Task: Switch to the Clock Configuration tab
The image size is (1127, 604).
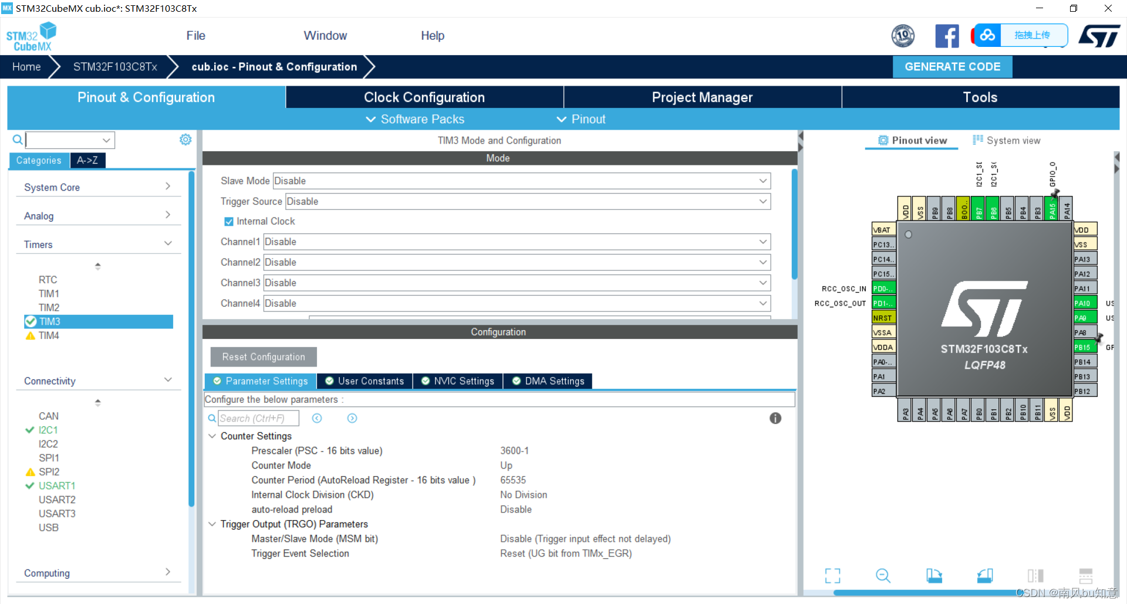Action: pos(424,97)
